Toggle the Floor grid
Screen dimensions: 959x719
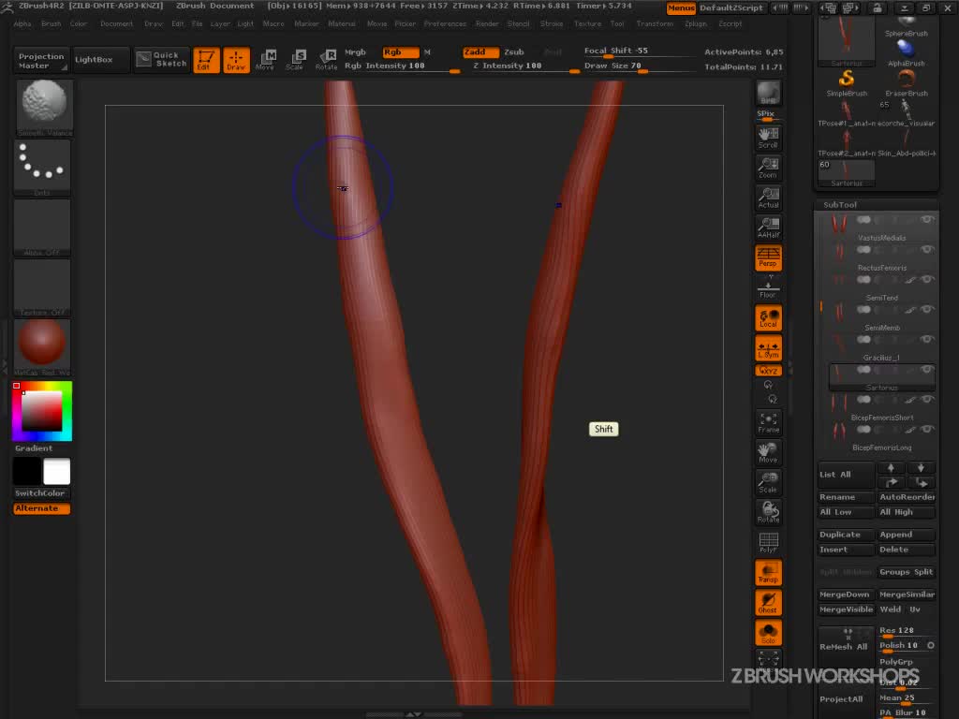point(768,287)
